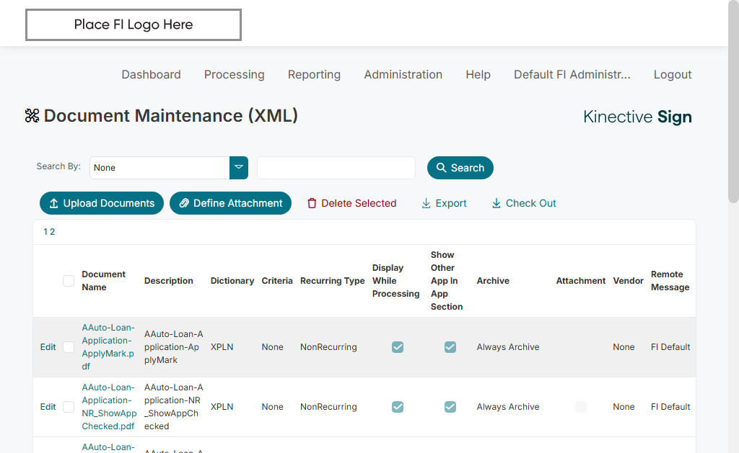Image resolution: width=739 pixels, height=453 pixels.
Task: Click the Check Out download icon
Action: pyautogui.click(x=497, y=204)
